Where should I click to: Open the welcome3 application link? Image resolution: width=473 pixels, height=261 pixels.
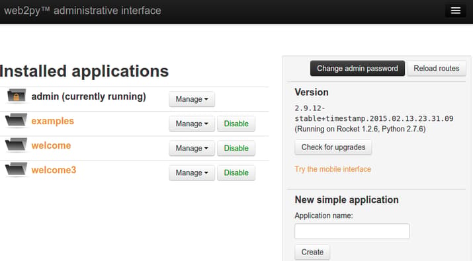pyautogui.click(x=54, y=170)
